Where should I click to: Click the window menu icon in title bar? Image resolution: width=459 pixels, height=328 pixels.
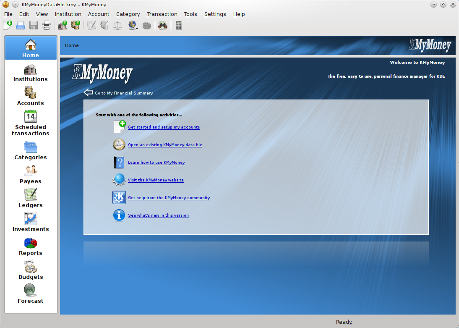pos(5,4)
